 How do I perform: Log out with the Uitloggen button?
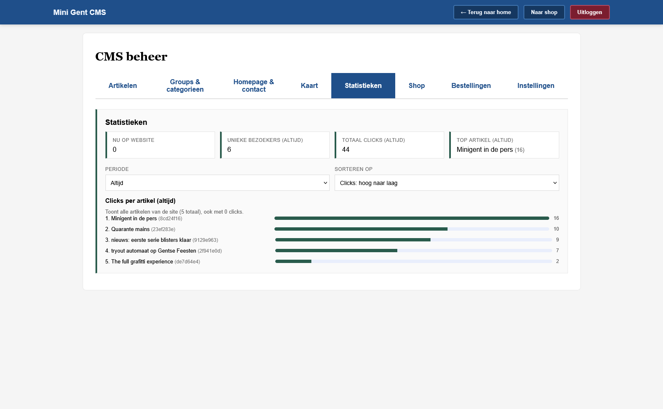[590, 12]
